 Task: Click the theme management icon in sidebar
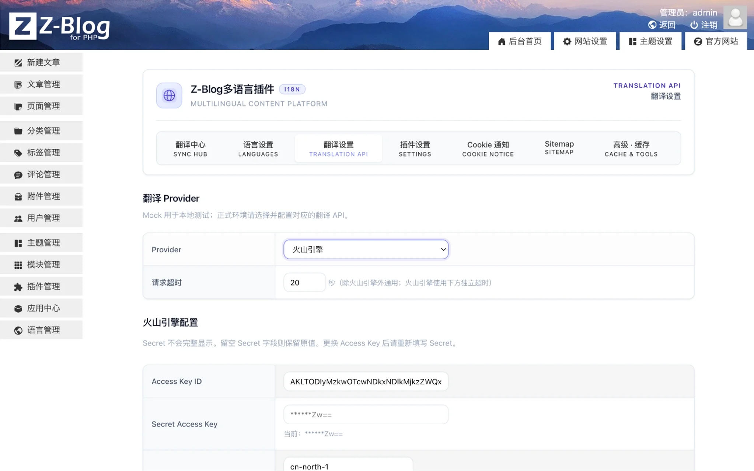pyautogui.click(x=18, y=243)
